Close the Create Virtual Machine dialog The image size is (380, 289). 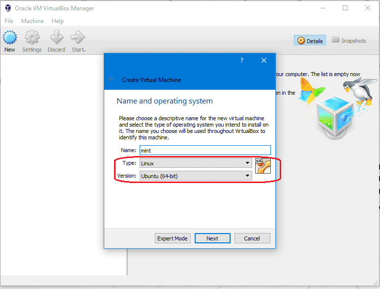click(x=264, y=60)
